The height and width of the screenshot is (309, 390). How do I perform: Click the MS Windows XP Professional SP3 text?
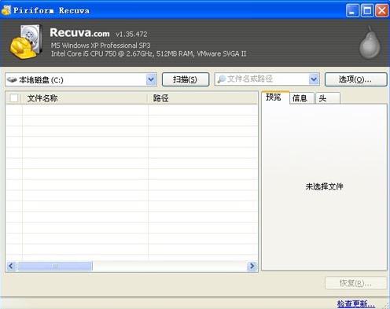pos(101,46)
